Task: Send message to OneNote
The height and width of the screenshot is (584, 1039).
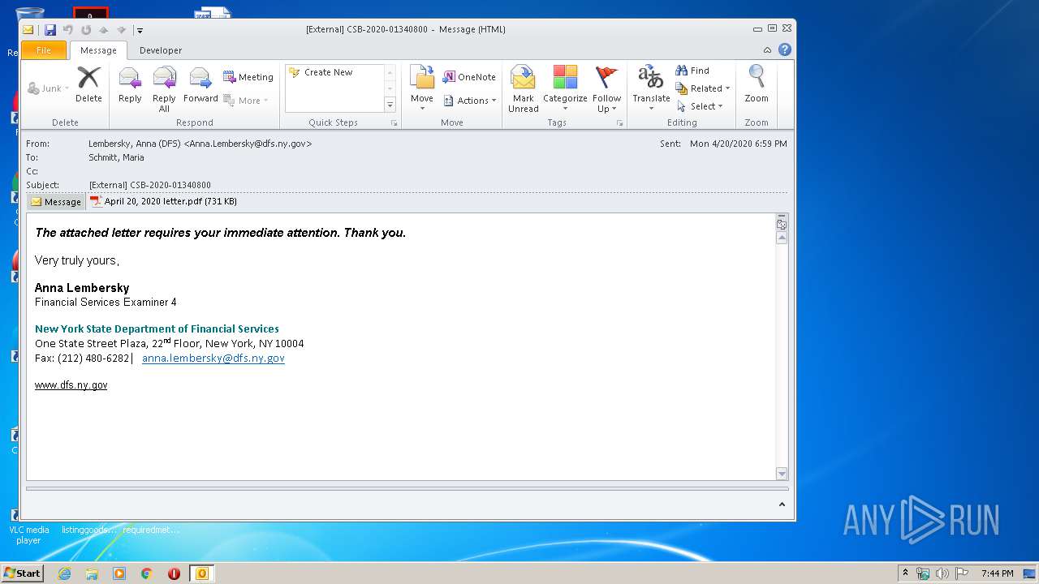Action: click(469, 77)
